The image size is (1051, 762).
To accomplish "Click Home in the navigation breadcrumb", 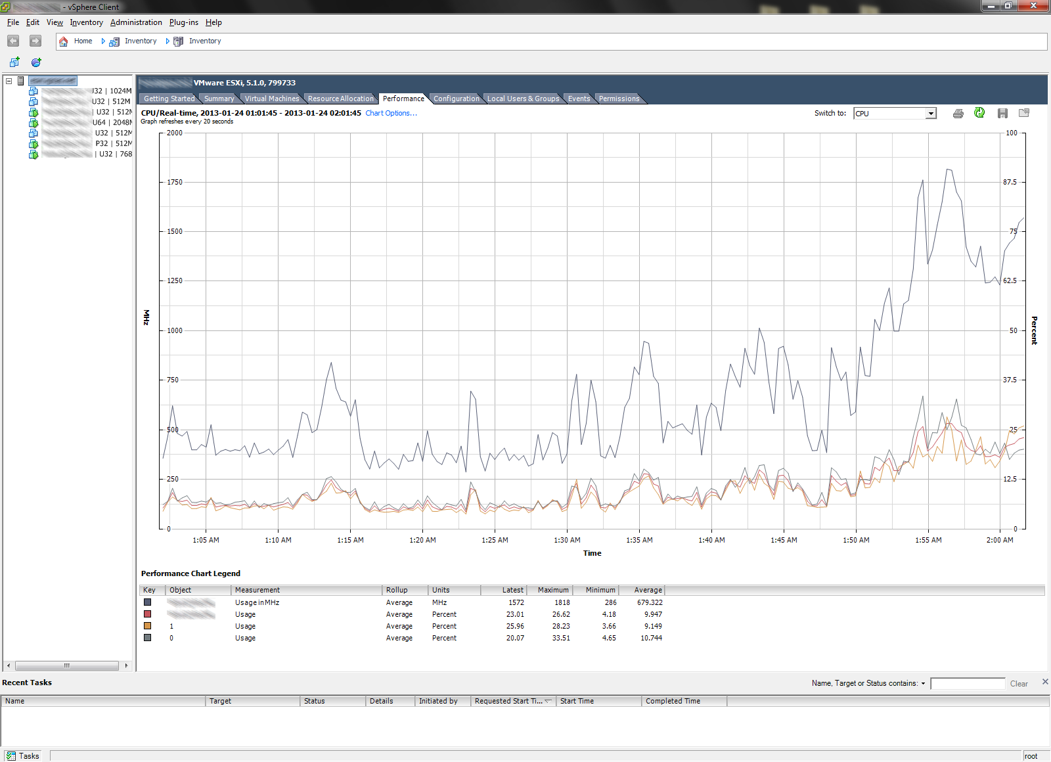I will (x=83, y=41).
